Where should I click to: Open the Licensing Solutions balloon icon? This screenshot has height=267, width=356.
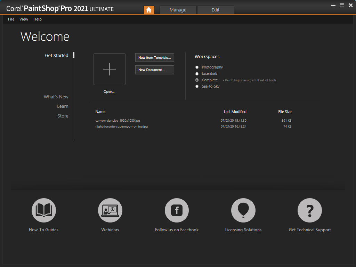(243, 210)
